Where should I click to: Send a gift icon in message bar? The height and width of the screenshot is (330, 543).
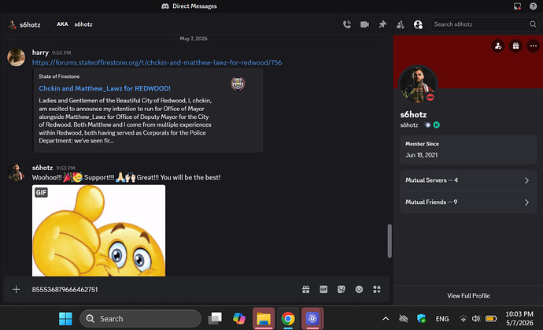tap(306, 290)
